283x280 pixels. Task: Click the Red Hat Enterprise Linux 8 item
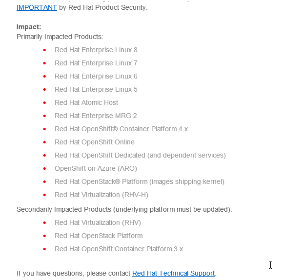pos(96,50)
